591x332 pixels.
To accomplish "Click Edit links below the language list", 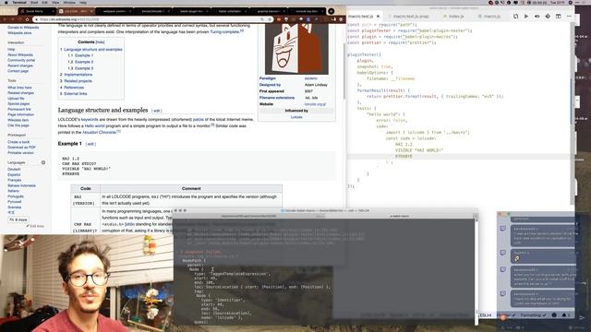I will pos(35,226).
